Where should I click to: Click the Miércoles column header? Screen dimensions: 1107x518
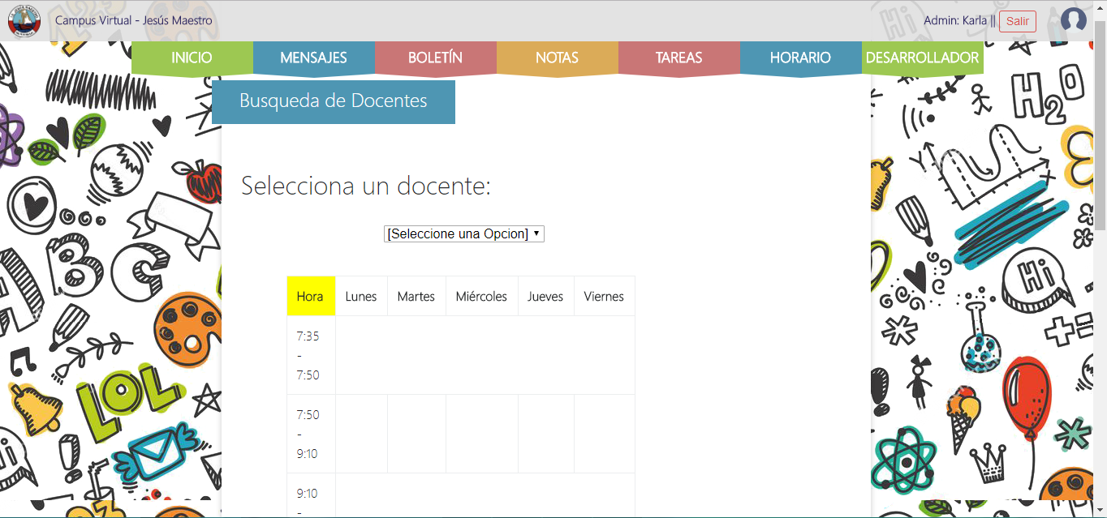[481, 296]
